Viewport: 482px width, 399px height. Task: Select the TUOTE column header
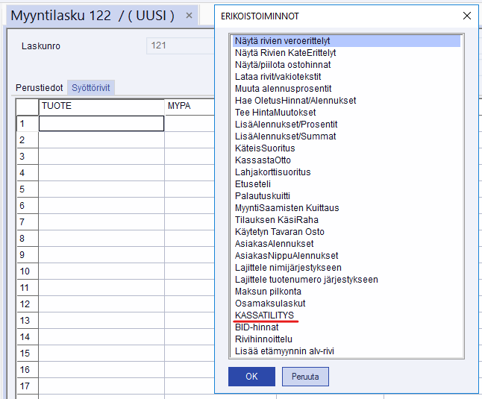pyautogui.click(x=101, y=106)
